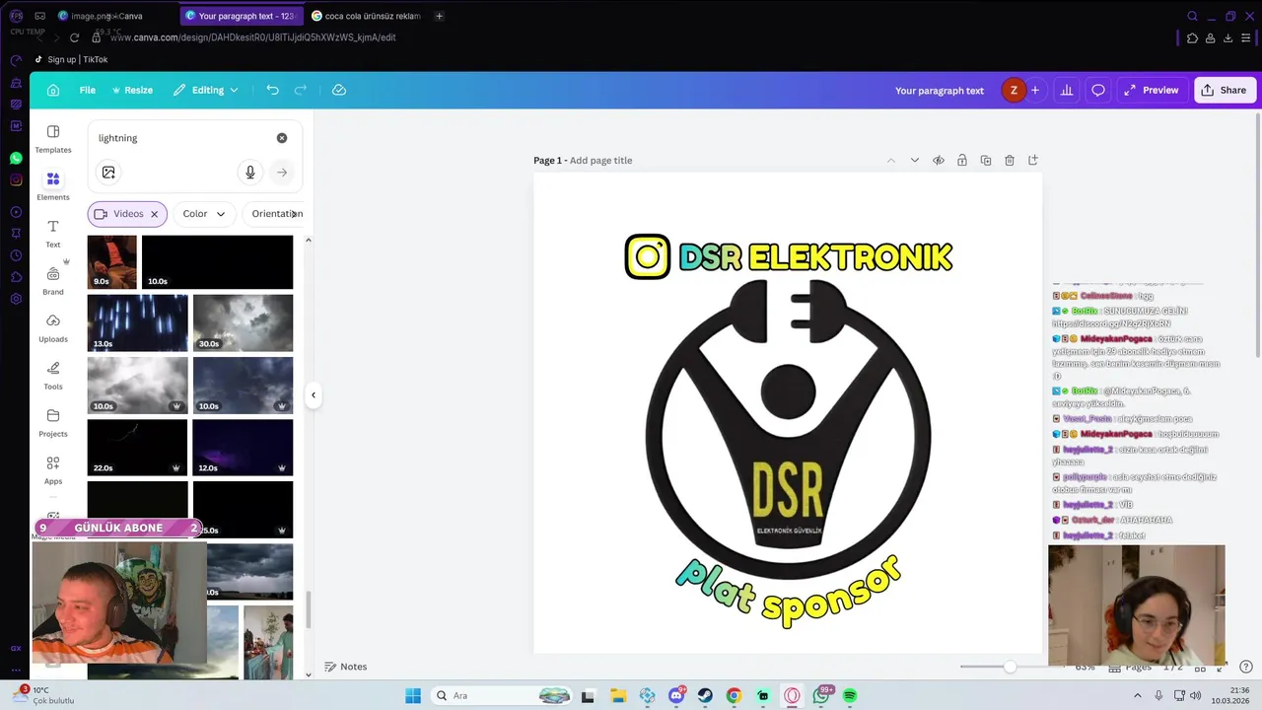The image size is (1262, 710).
Task: Switch to 'coca cola ürünsüz reklam' tab
Action: click(x=366, y=16)
